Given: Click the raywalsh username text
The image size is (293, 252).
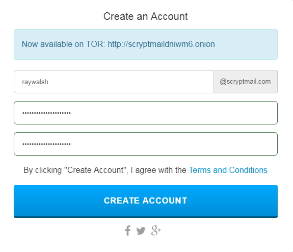Looking at the screenshot, I should click(35, 82).
